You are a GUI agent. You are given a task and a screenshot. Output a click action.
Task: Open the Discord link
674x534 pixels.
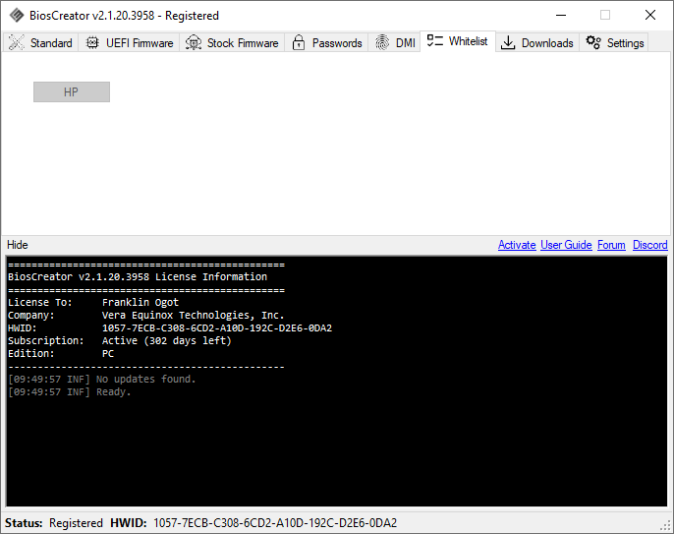650,245
